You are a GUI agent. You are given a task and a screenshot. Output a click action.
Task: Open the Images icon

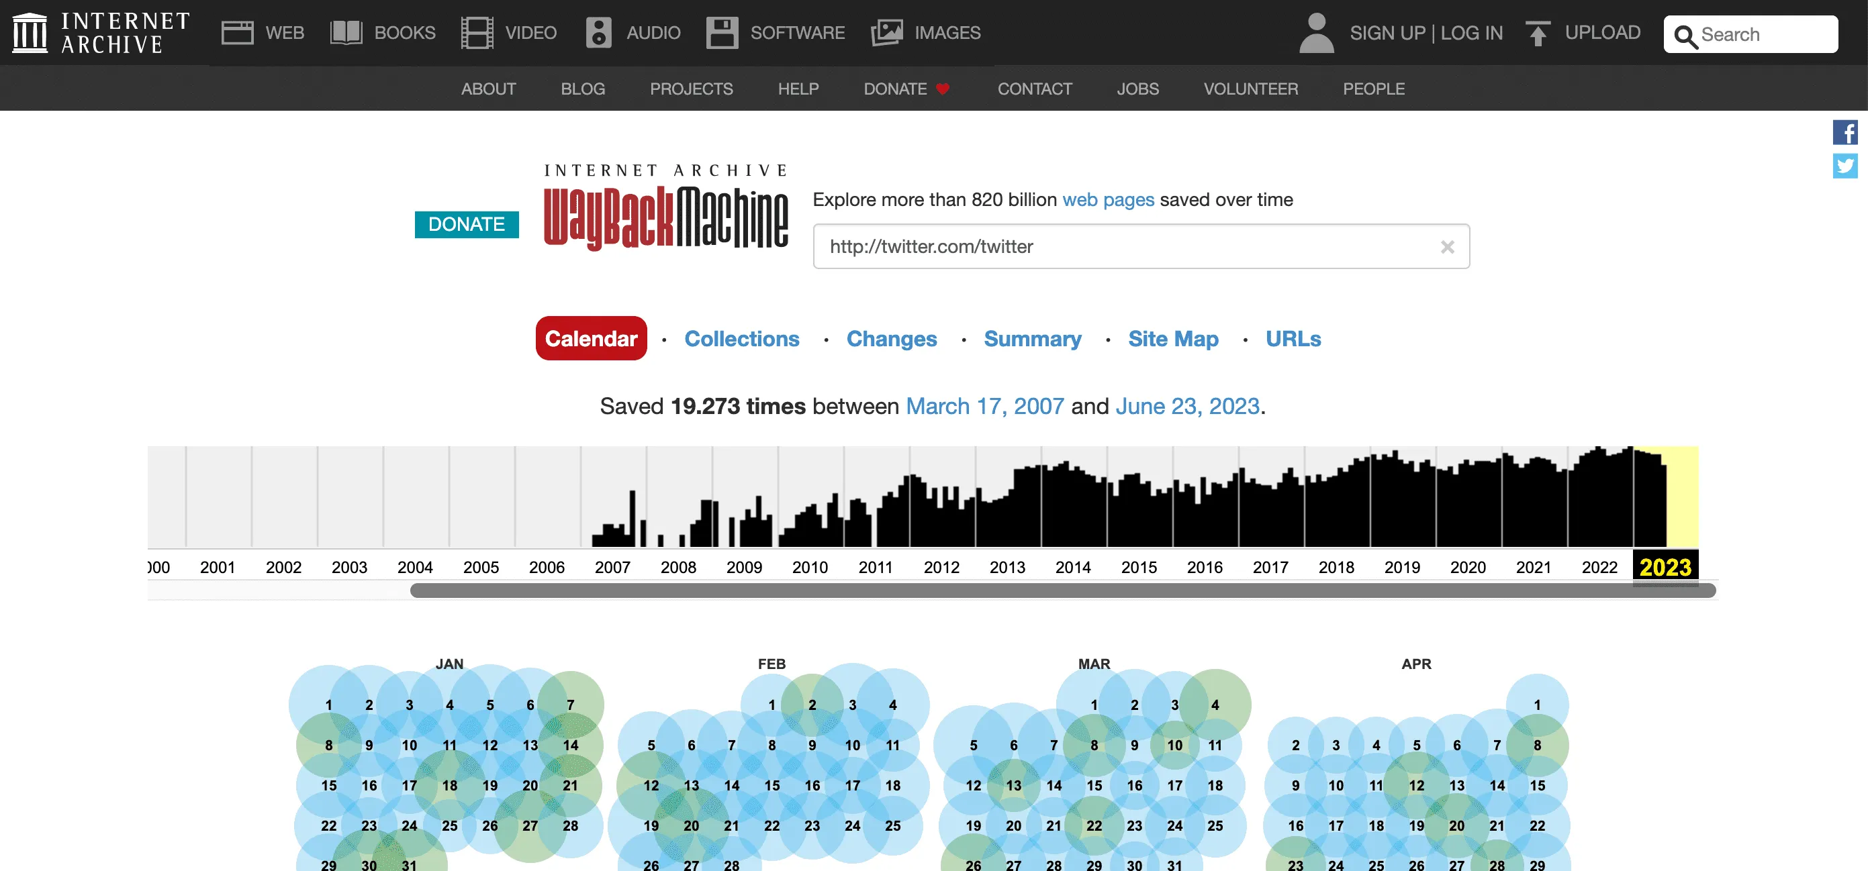(x=886, y=33)
